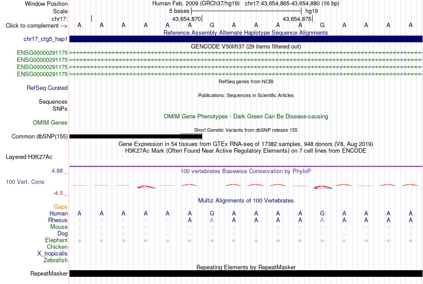
Task: Click the 4.88 upper PhyloP scale value
Action: point(57,171)
